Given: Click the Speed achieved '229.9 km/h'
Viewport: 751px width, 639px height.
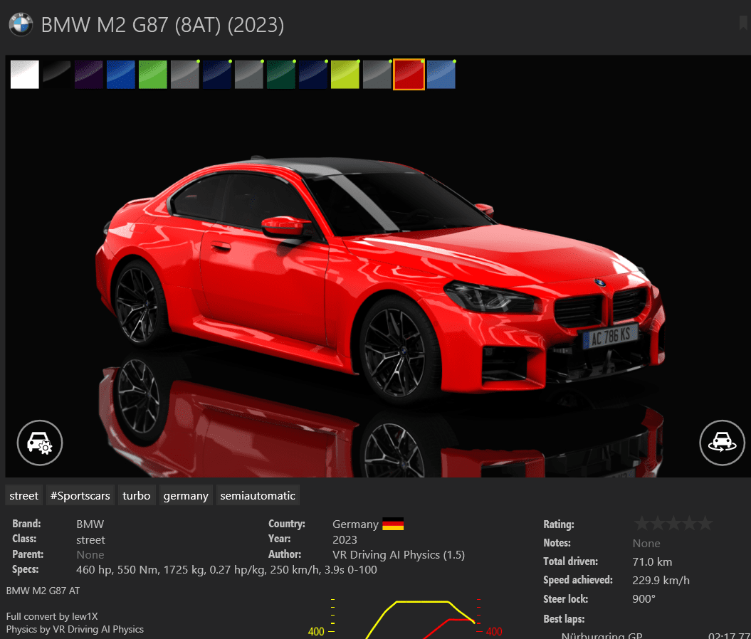Looking at the screenshot, I should click(x=661, y=580).
